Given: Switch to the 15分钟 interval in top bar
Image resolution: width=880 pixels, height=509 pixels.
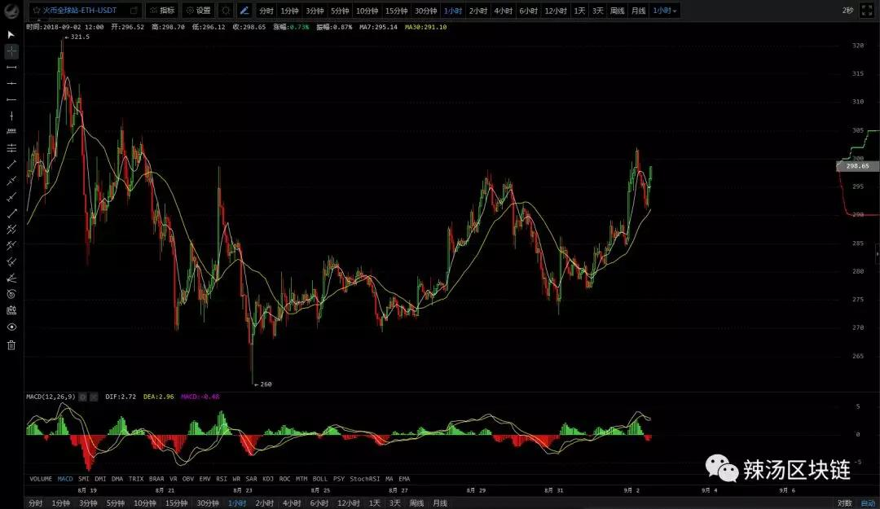Looking at the screenshot, I should [396, 11].
